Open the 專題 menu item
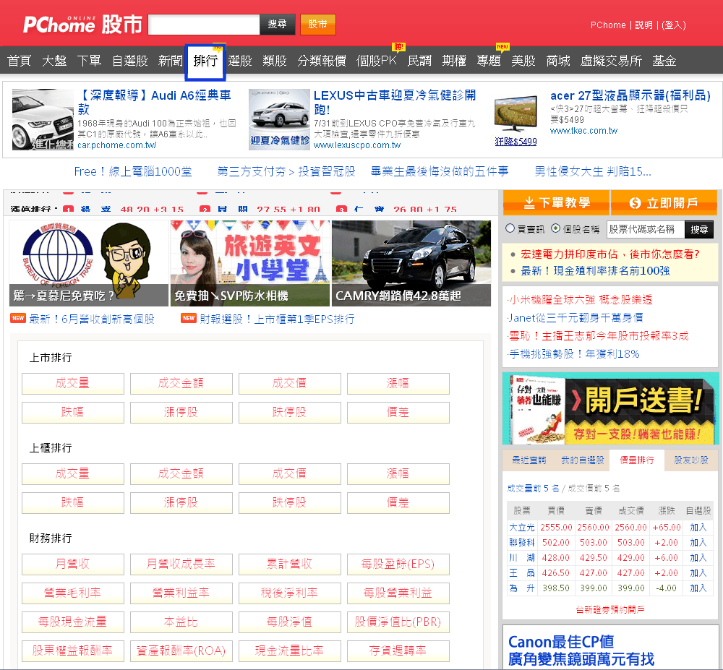The image size is (723, 670). point(489,61)
